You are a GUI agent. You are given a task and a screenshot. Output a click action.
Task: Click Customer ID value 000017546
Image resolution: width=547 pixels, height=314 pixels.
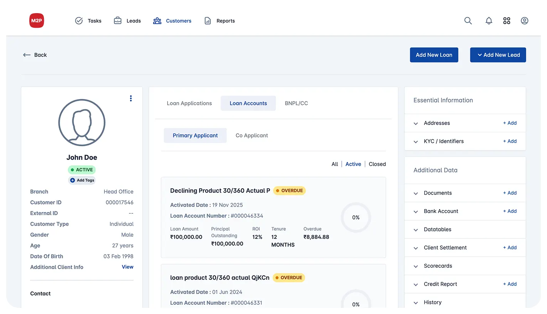(x=119, y=203)
